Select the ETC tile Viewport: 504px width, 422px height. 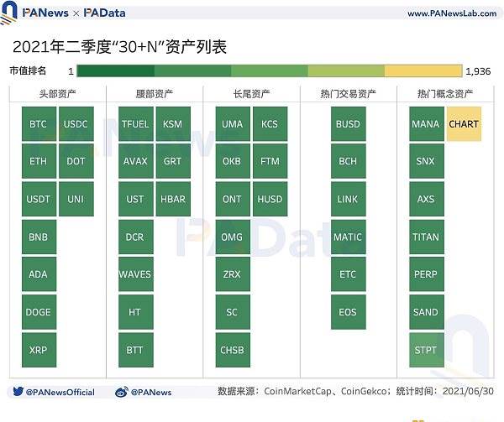[x=349, y=274]
